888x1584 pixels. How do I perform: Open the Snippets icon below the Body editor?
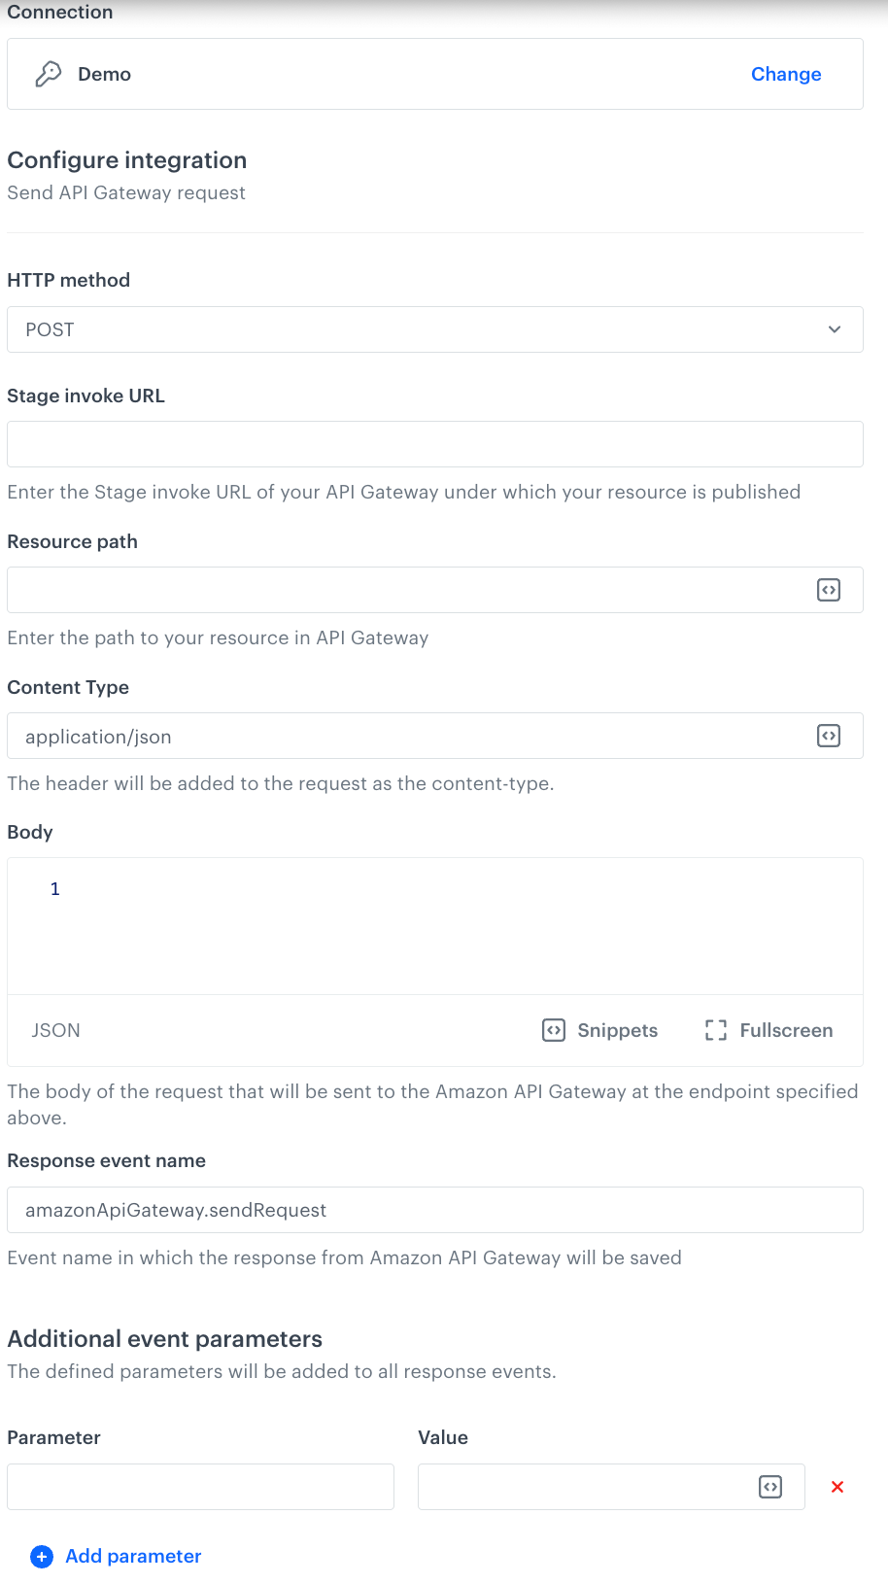click(x=553, y=1030)
